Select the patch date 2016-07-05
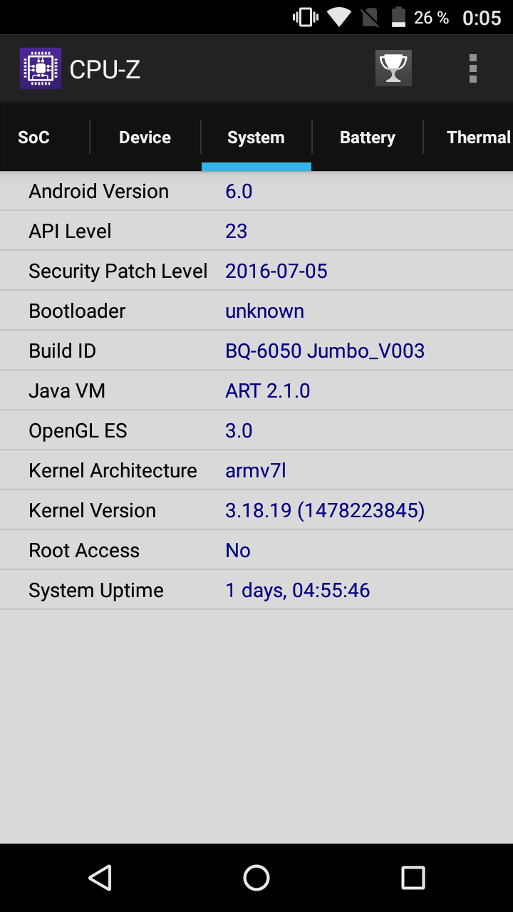This screenshot has width=513, height=912. (x=276, y=271)
